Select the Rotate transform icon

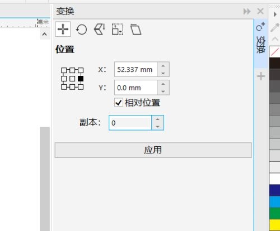[x=81, y=30]
